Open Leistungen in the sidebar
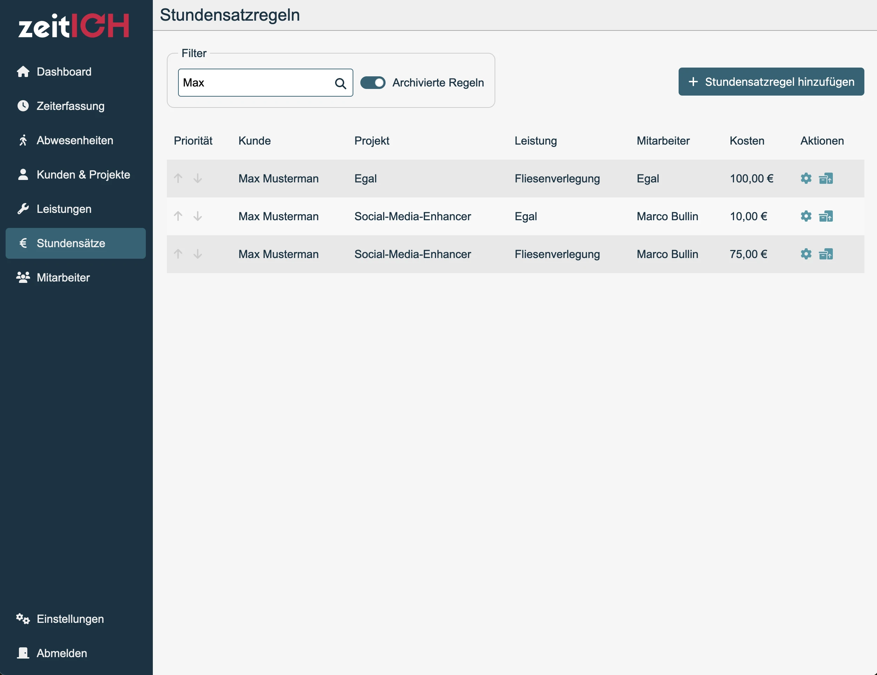This screenshot has width=877, height=675. pos(75,209)
